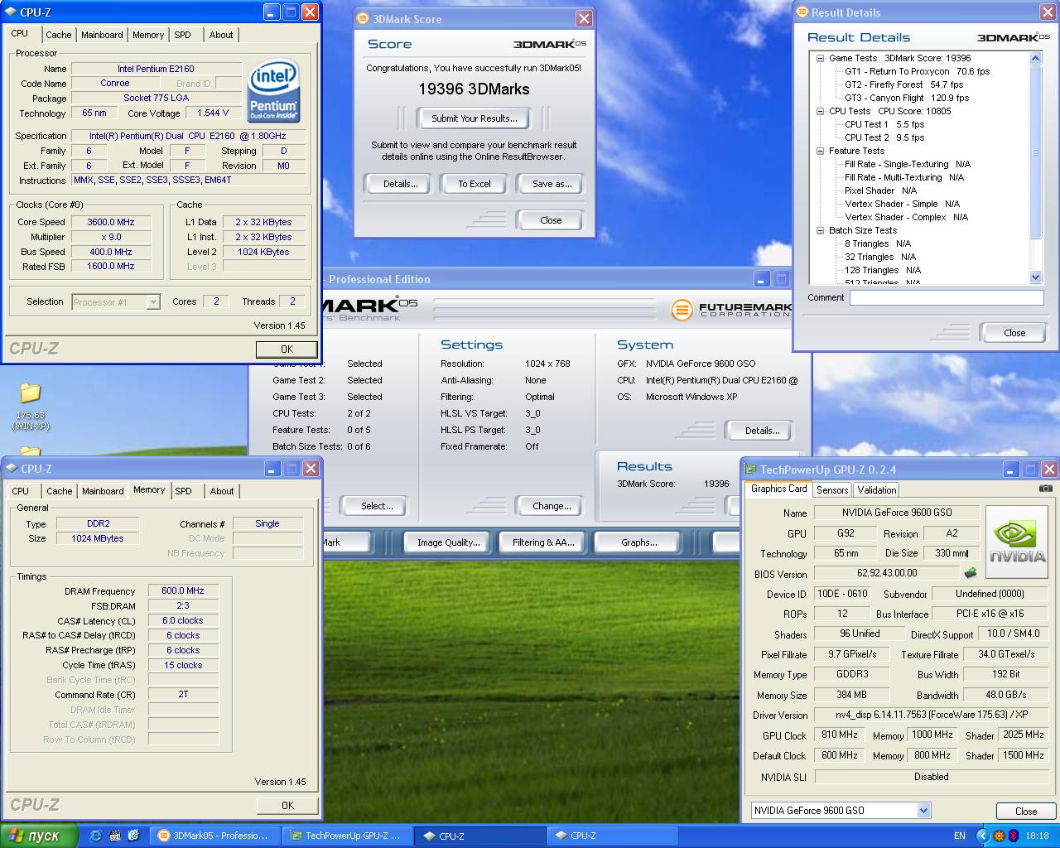Collapse the Game Tests tree node
This screenshot has height=848, width=1060.
click(x=821, y=58)
